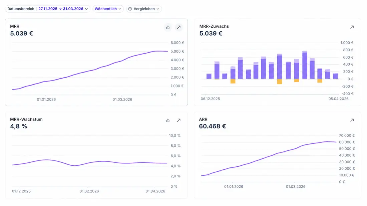Click the share icon on MRR-Wachstum card
The height and width of the screenshot is (206, 367).
[168, 120]
